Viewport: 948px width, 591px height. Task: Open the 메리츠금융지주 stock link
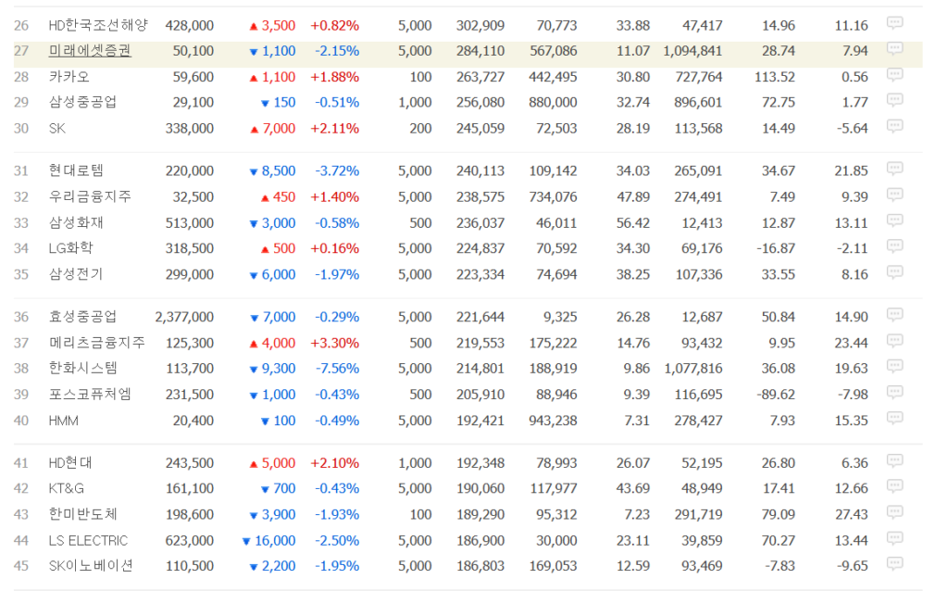pyautogui.click(x=96, y=343)
